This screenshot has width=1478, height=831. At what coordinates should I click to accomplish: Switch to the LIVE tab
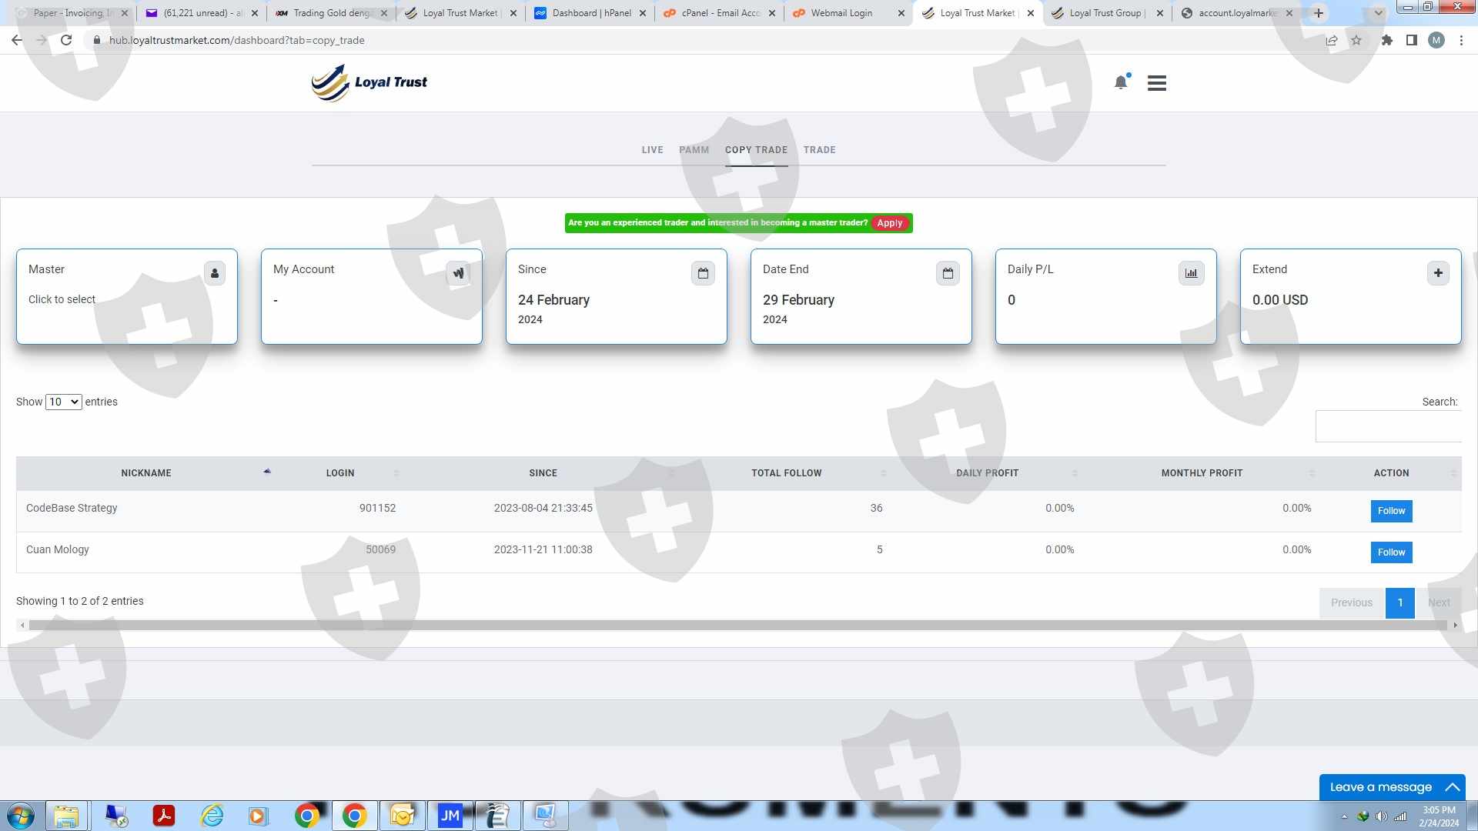[652, 150]
